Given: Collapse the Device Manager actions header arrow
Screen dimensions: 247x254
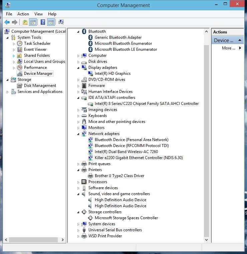Looking at the screenshot, I should point(240,40).
